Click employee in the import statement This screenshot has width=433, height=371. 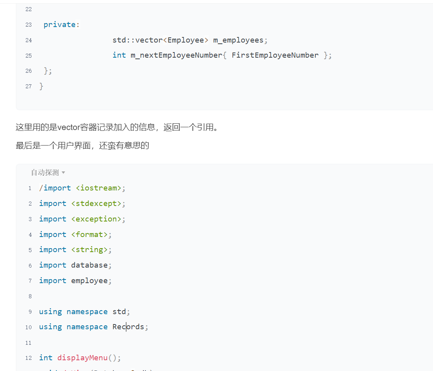(89, 281)
